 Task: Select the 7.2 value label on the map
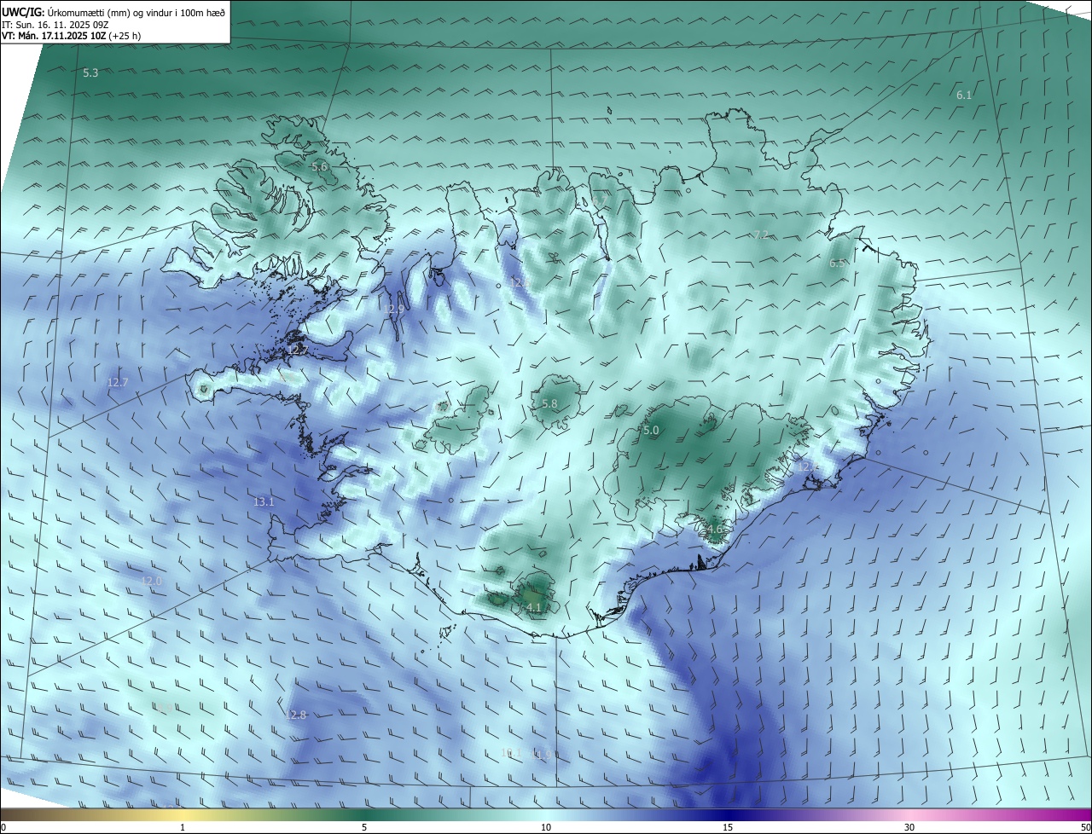[761, 235]
